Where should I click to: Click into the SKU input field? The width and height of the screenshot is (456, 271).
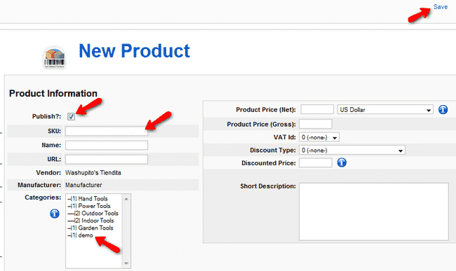coord(107,131)
